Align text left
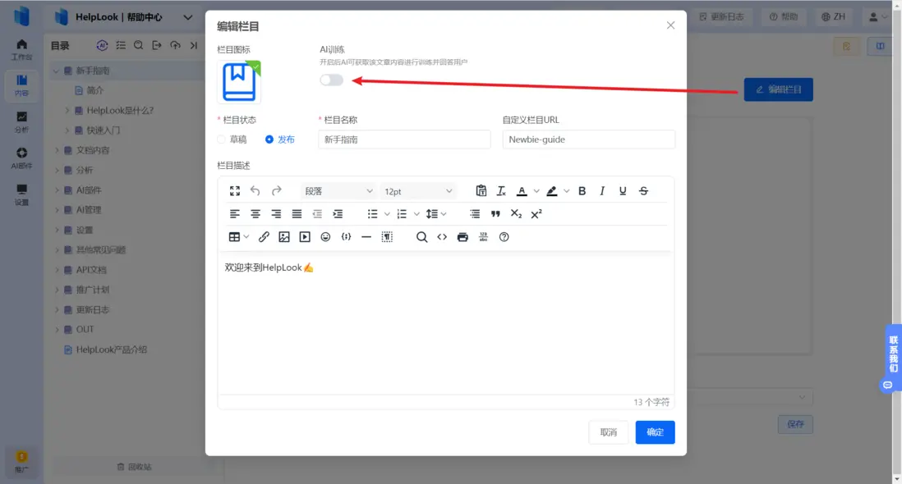 click(x=235, y=214)
